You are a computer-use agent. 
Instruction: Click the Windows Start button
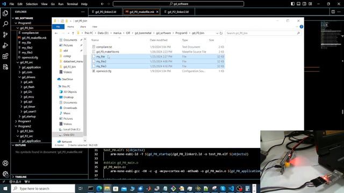(x=5, y=188)
